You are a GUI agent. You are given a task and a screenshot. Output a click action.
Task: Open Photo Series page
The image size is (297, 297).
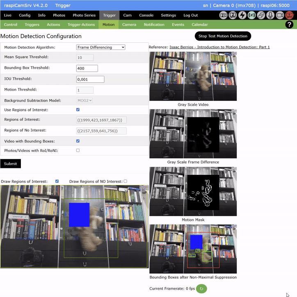coord(84,15)
